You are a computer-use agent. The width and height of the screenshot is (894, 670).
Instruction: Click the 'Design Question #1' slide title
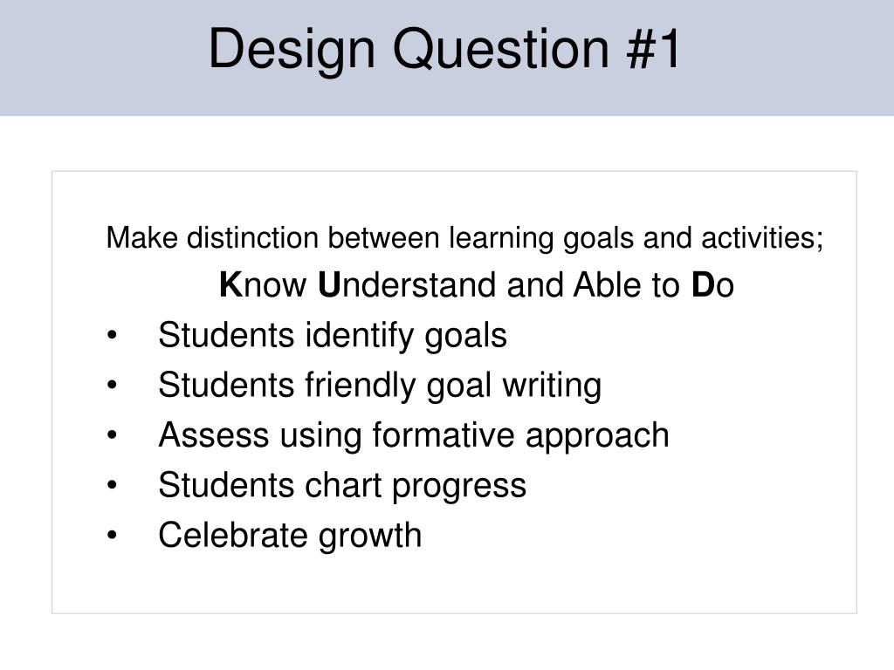444,50
